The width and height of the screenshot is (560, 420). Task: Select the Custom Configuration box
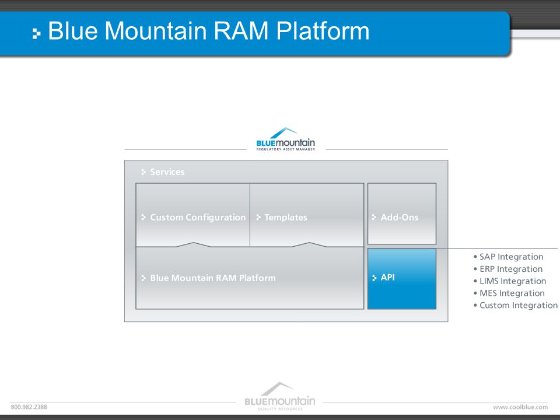[193, 215]
